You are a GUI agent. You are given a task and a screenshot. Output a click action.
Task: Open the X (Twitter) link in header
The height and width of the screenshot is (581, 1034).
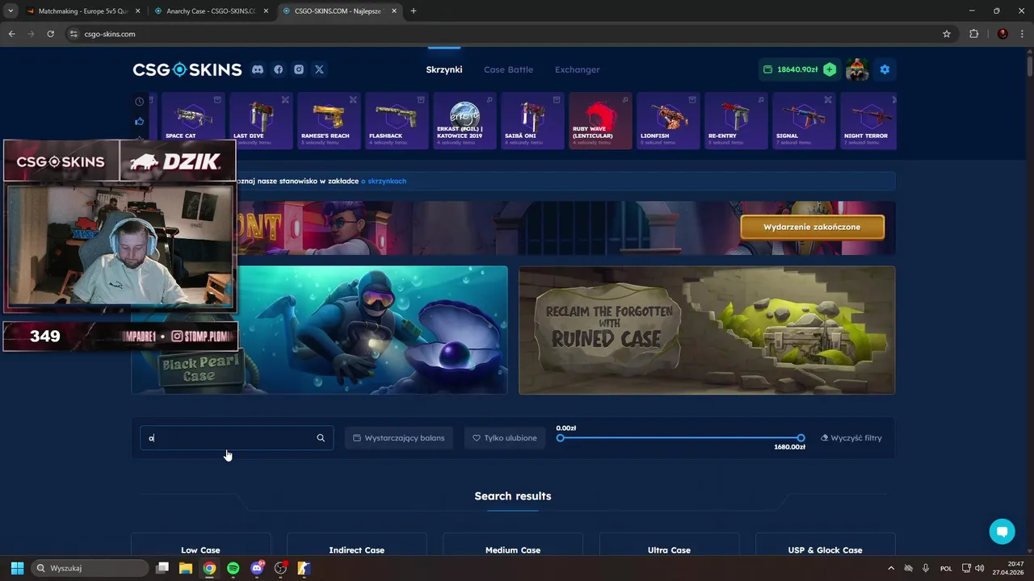tap(319, 69)
